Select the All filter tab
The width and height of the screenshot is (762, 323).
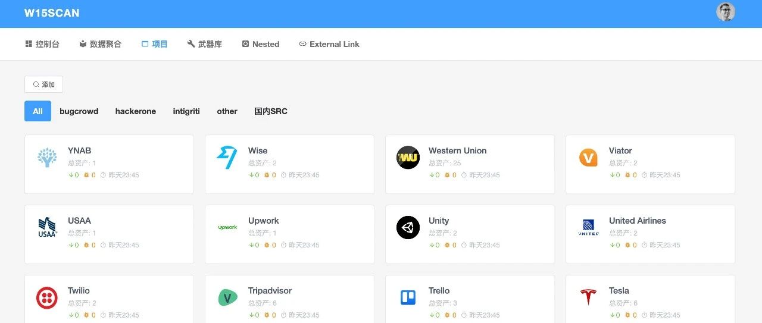(38, 111)
